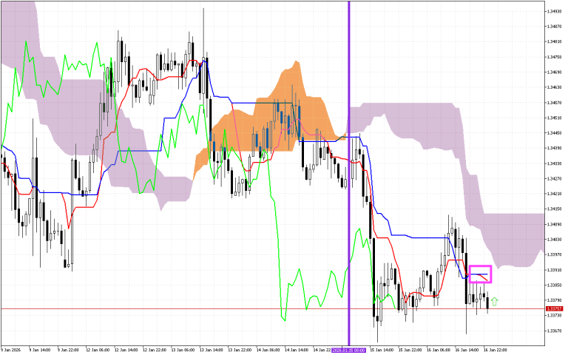Screen dimensions: 568x355
Task: Click the 1.34750 price axis label
Action: point(555,57)
